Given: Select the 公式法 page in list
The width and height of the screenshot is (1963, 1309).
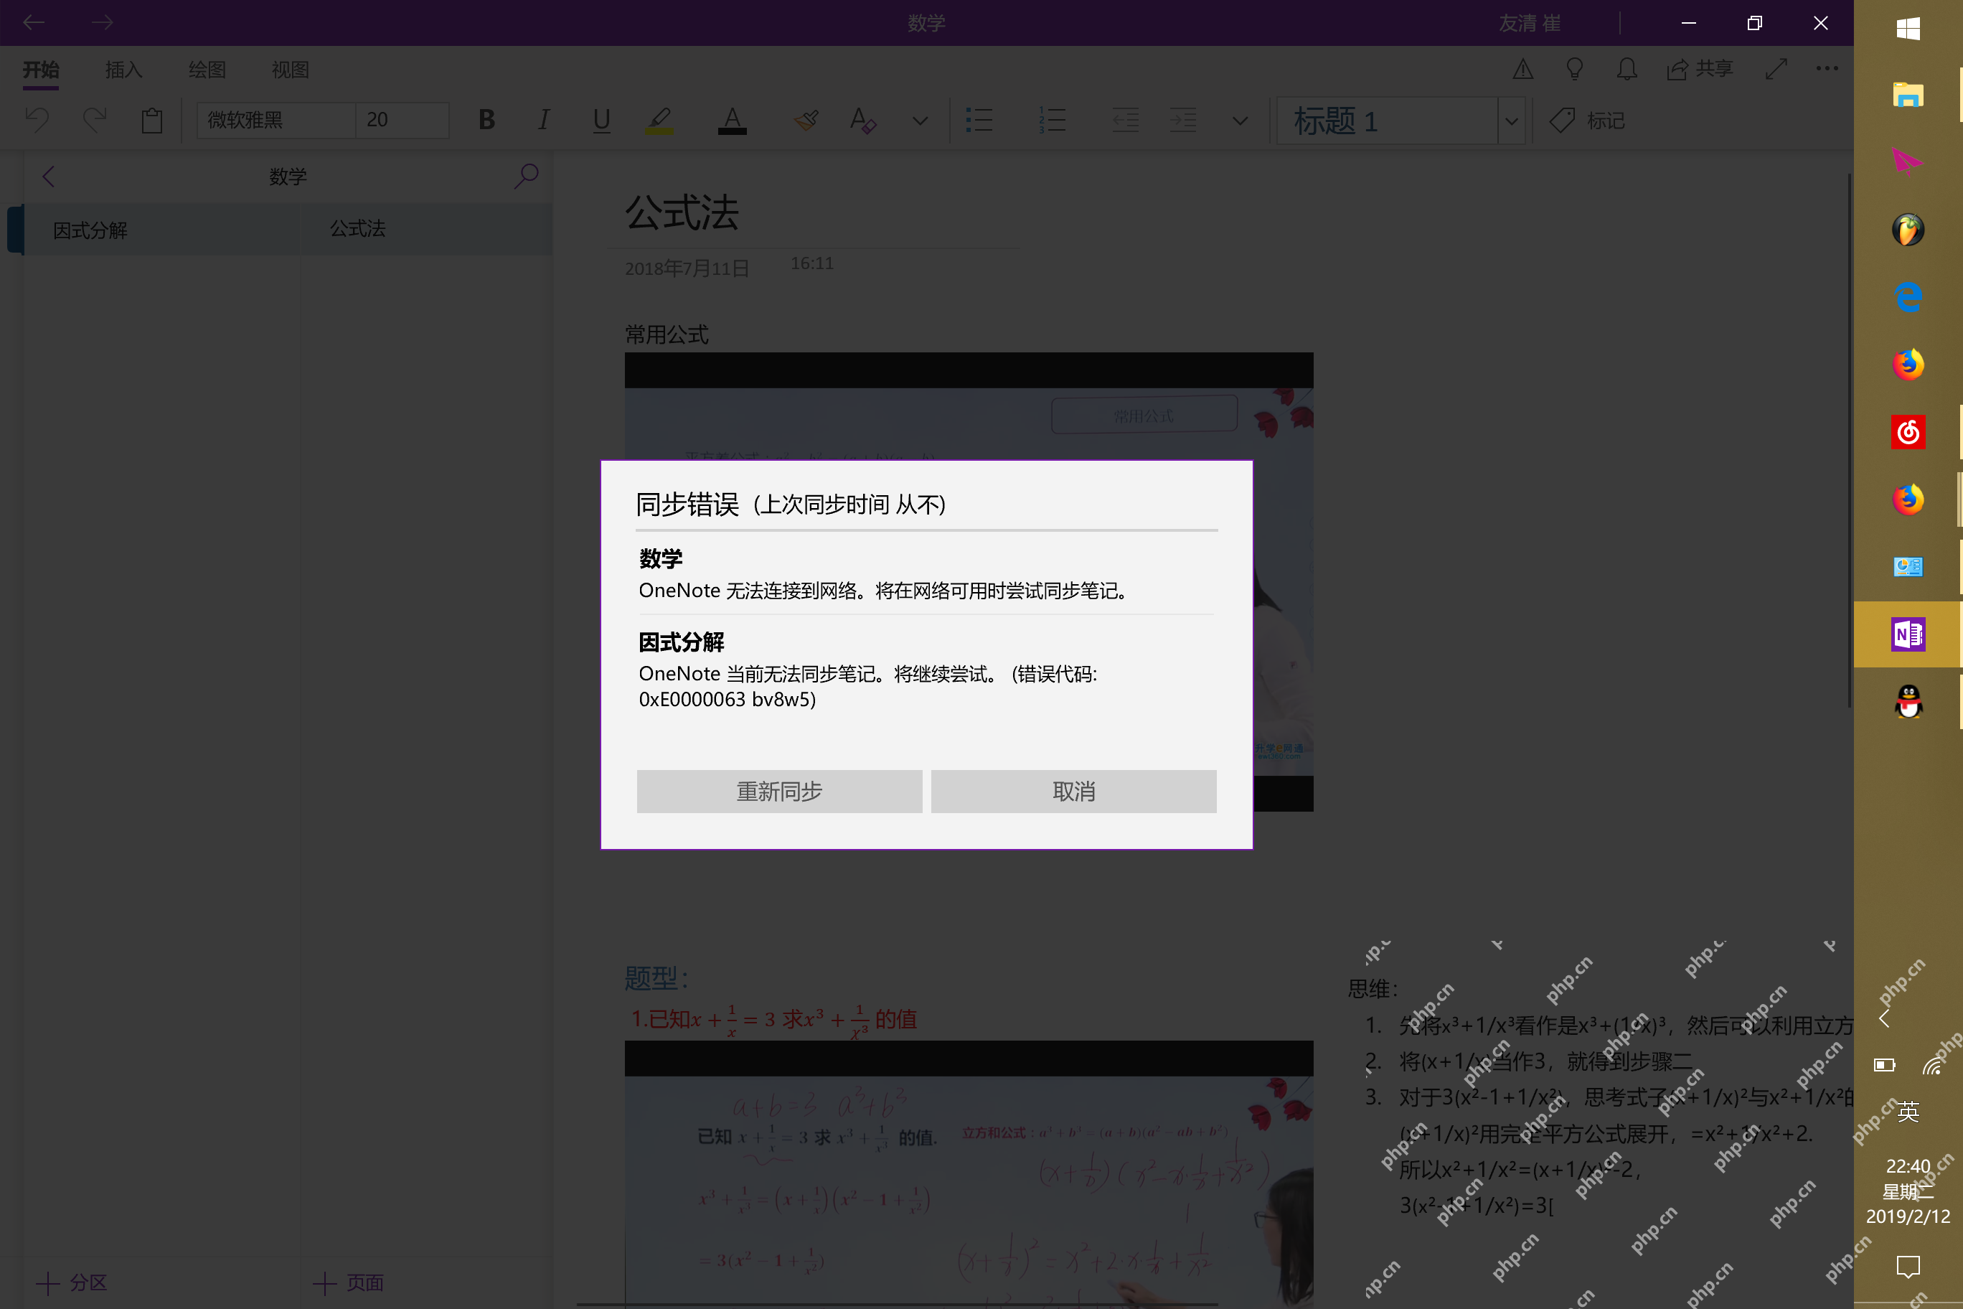Looking at the screenshot, I should coord(428,230).
